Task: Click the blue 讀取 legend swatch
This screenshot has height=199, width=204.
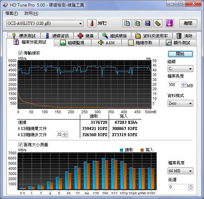Action: (121, 150)
